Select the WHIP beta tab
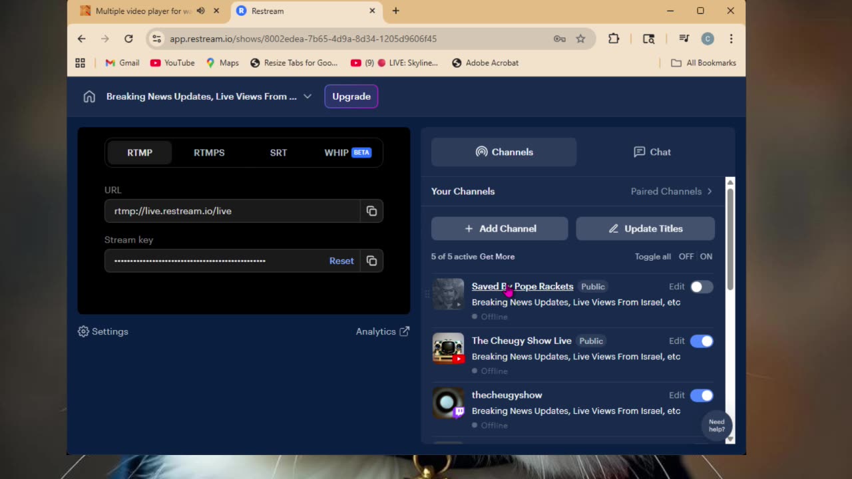Viewport: 852px width, 479px height. point(347,152)
